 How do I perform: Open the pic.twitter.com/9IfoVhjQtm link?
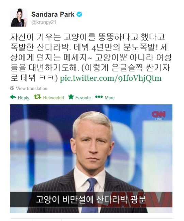111,78
